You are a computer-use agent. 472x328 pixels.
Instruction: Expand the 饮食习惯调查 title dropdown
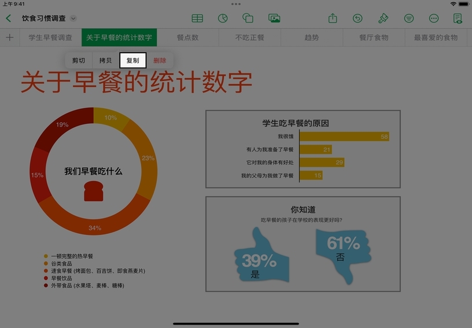pos(73,19)
